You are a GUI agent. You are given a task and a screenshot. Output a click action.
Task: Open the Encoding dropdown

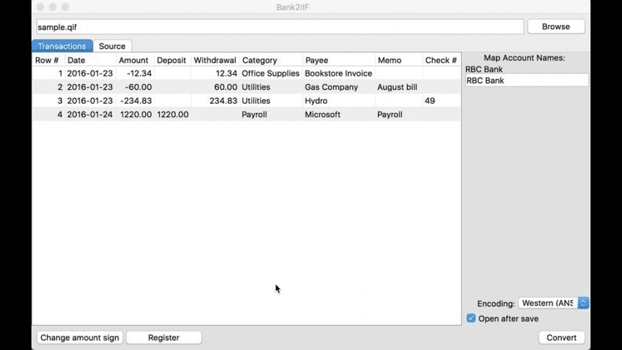click(553, 304)
